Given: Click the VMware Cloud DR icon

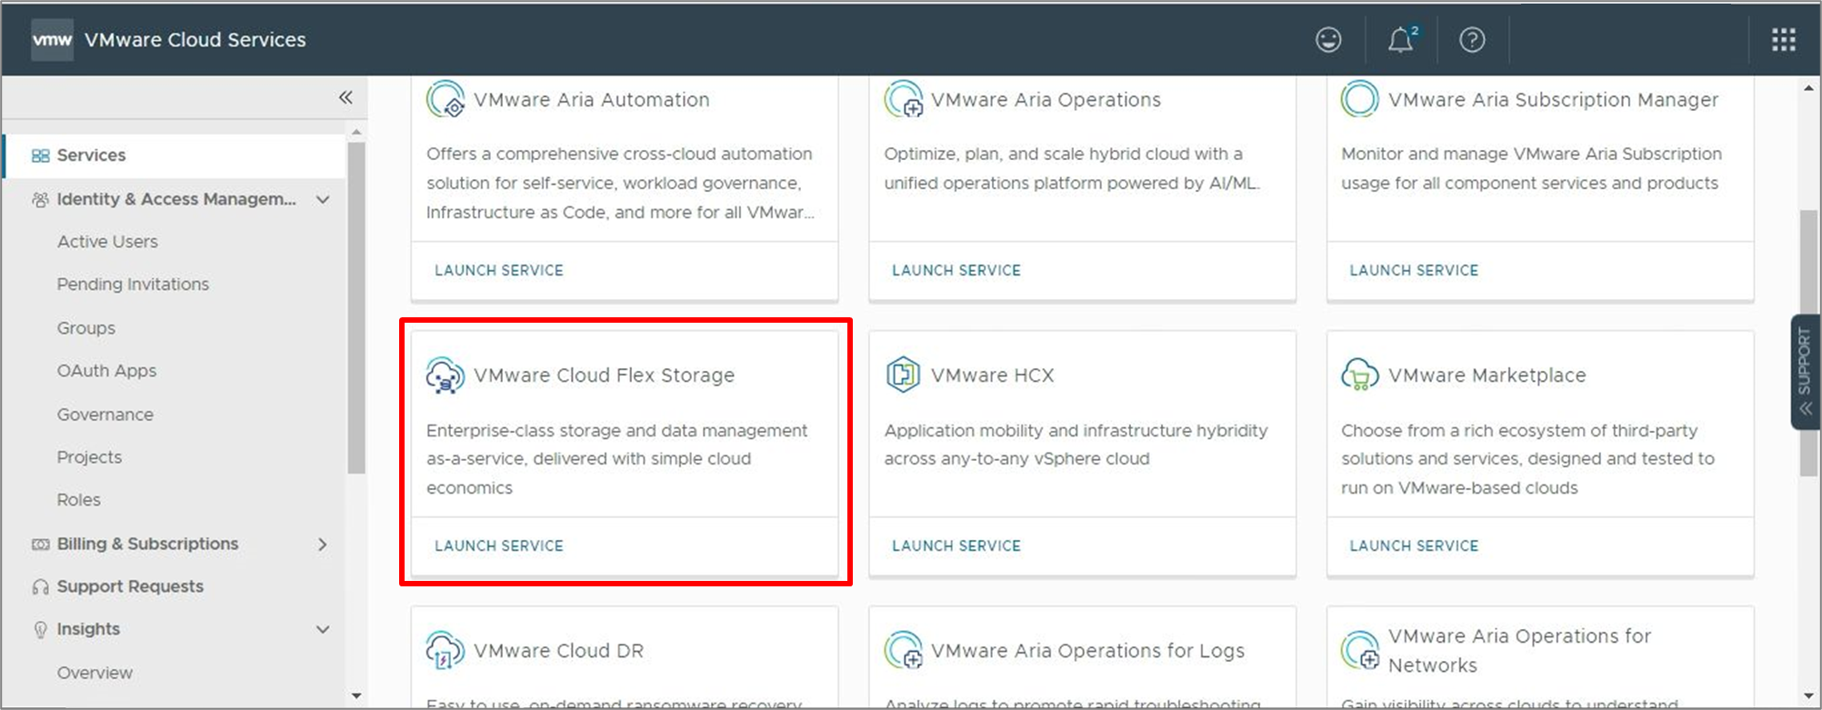Looking at the screenshot, I should 445,651.
